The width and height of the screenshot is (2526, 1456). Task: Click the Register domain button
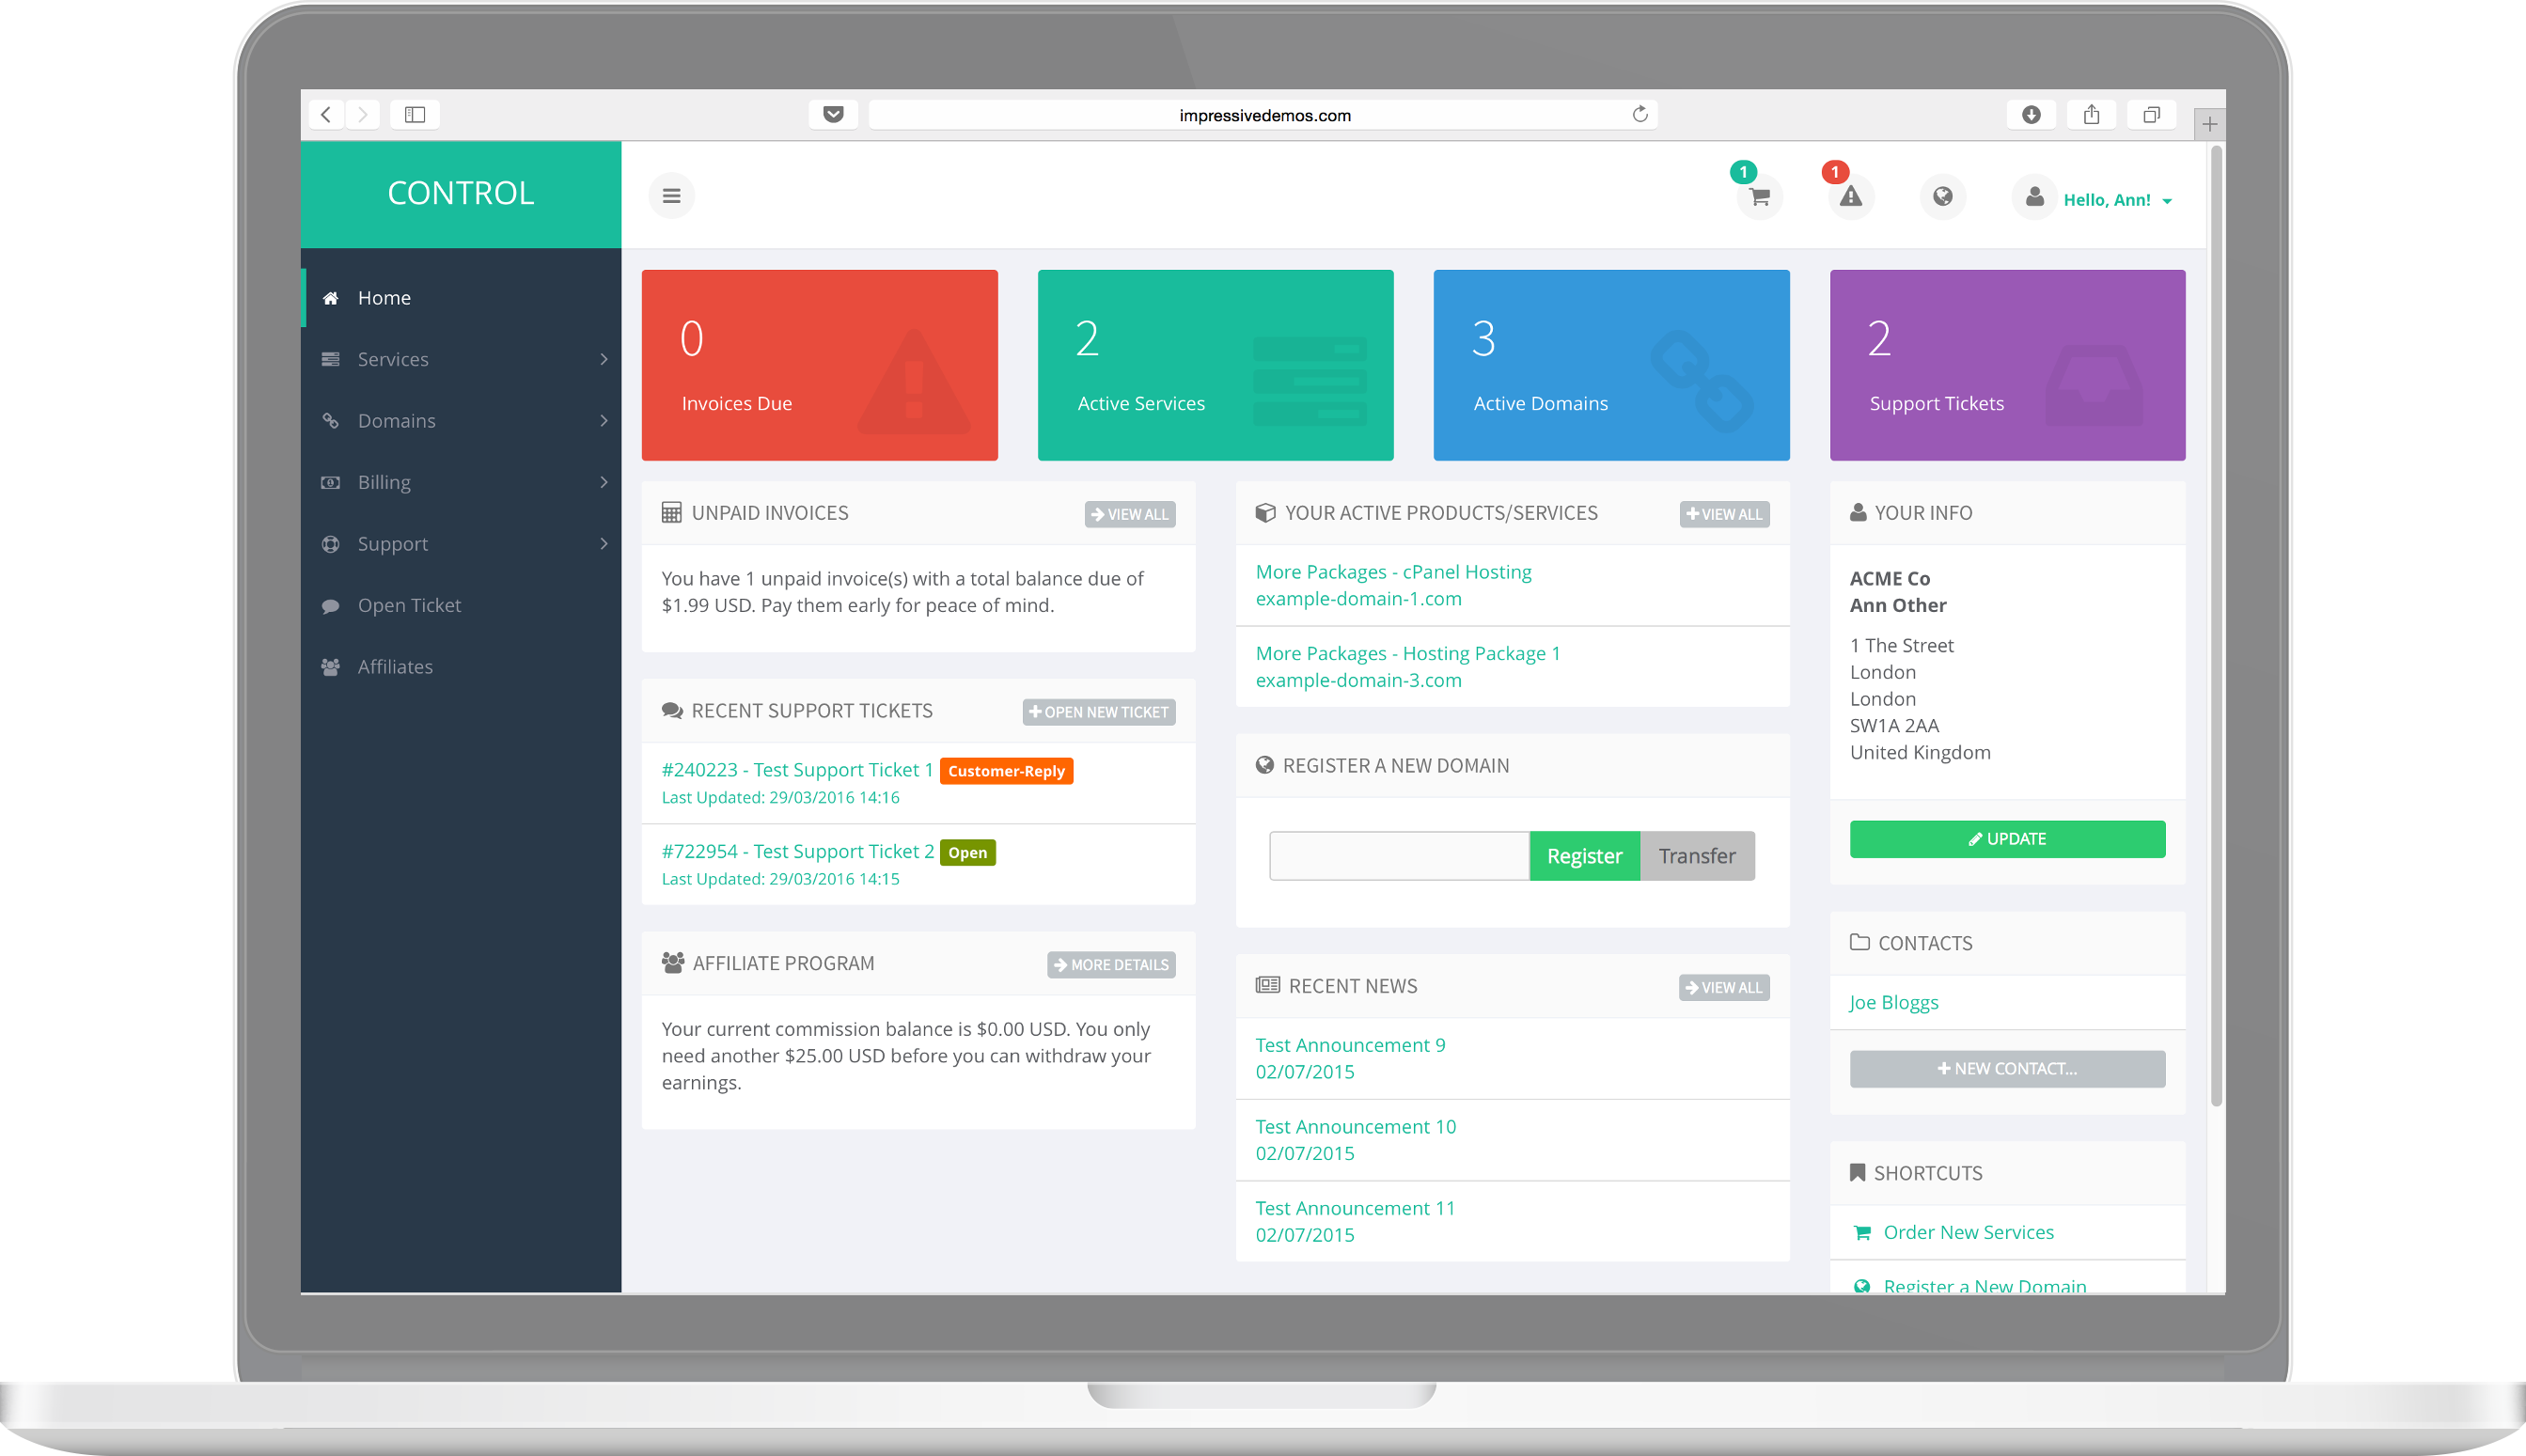(1582, 855)
